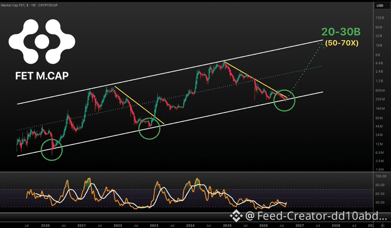Click the 2028 time axis label
391x228 pixels.
pos(336,225)
